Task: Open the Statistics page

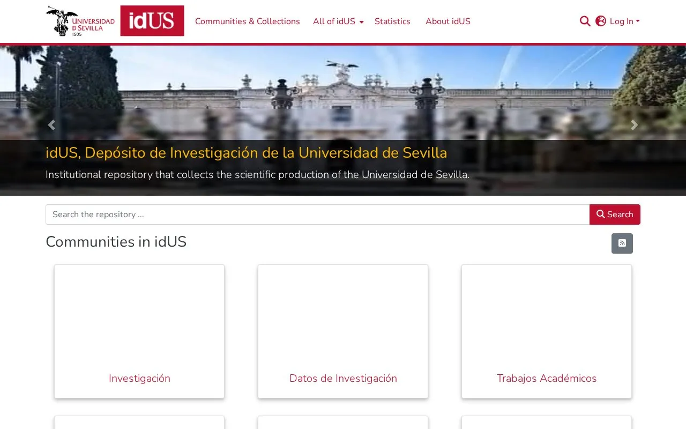Action: pos(392,21)
